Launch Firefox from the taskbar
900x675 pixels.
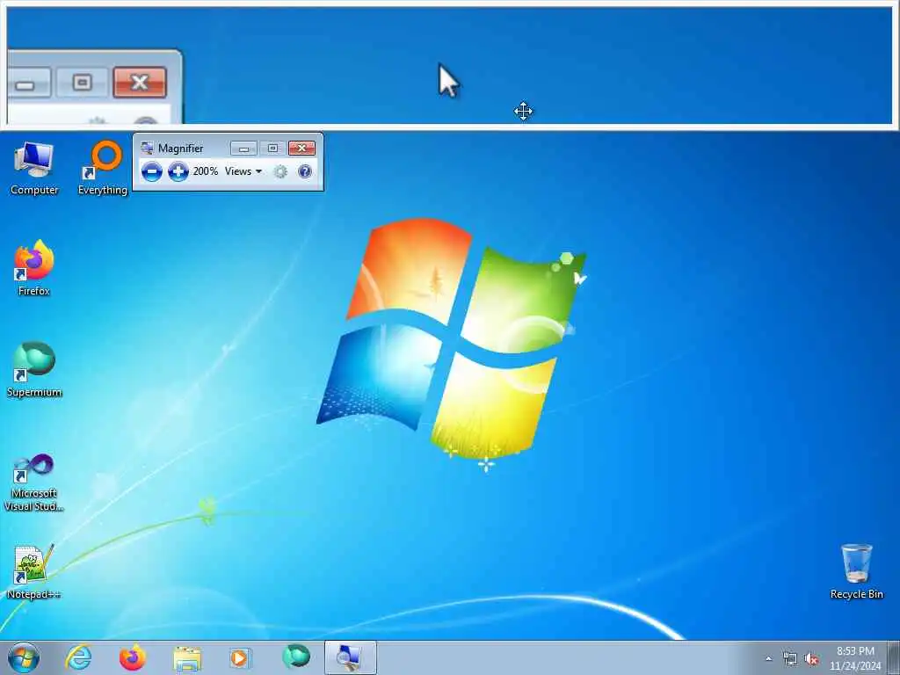coord(133,657)
